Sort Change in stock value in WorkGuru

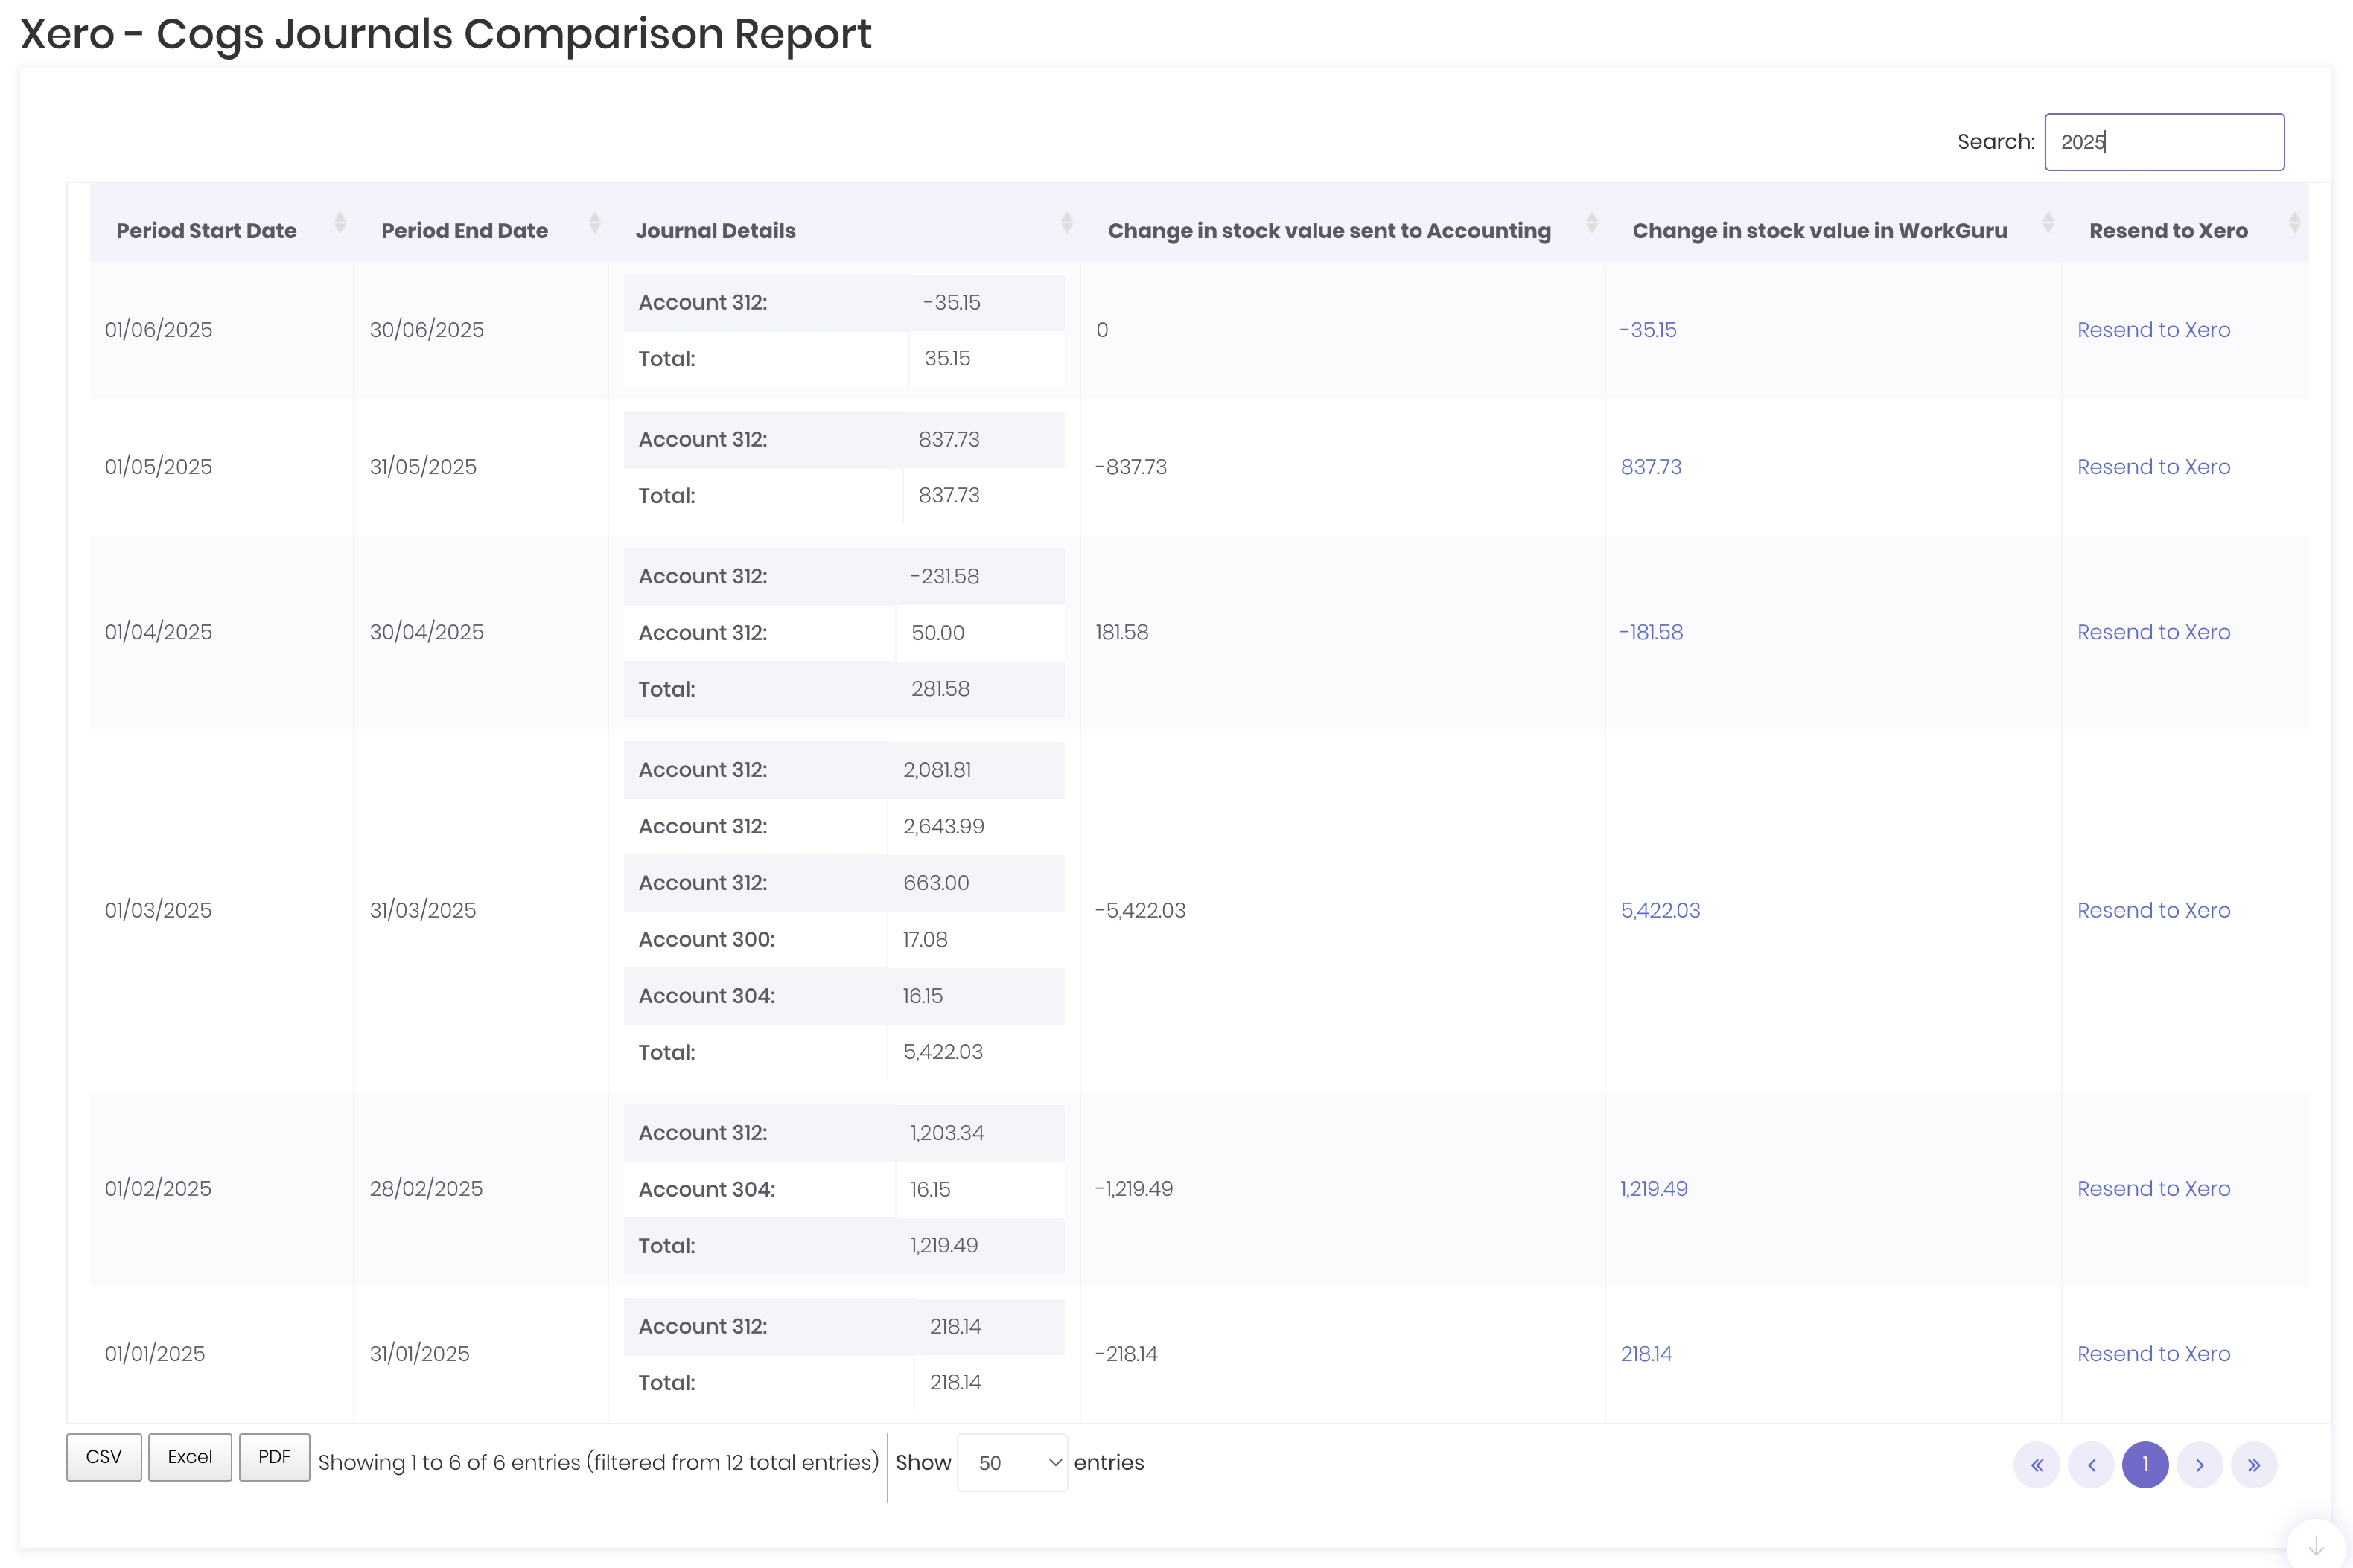(x=2047, y=223)
